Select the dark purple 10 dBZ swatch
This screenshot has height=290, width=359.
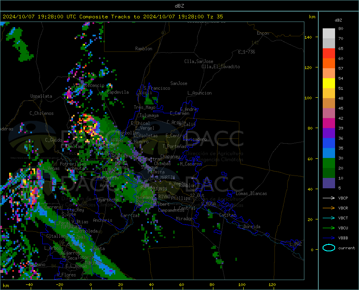(329, 183)
